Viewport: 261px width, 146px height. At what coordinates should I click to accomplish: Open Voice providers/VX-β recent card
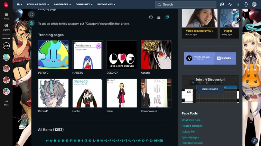pos(199,23)
